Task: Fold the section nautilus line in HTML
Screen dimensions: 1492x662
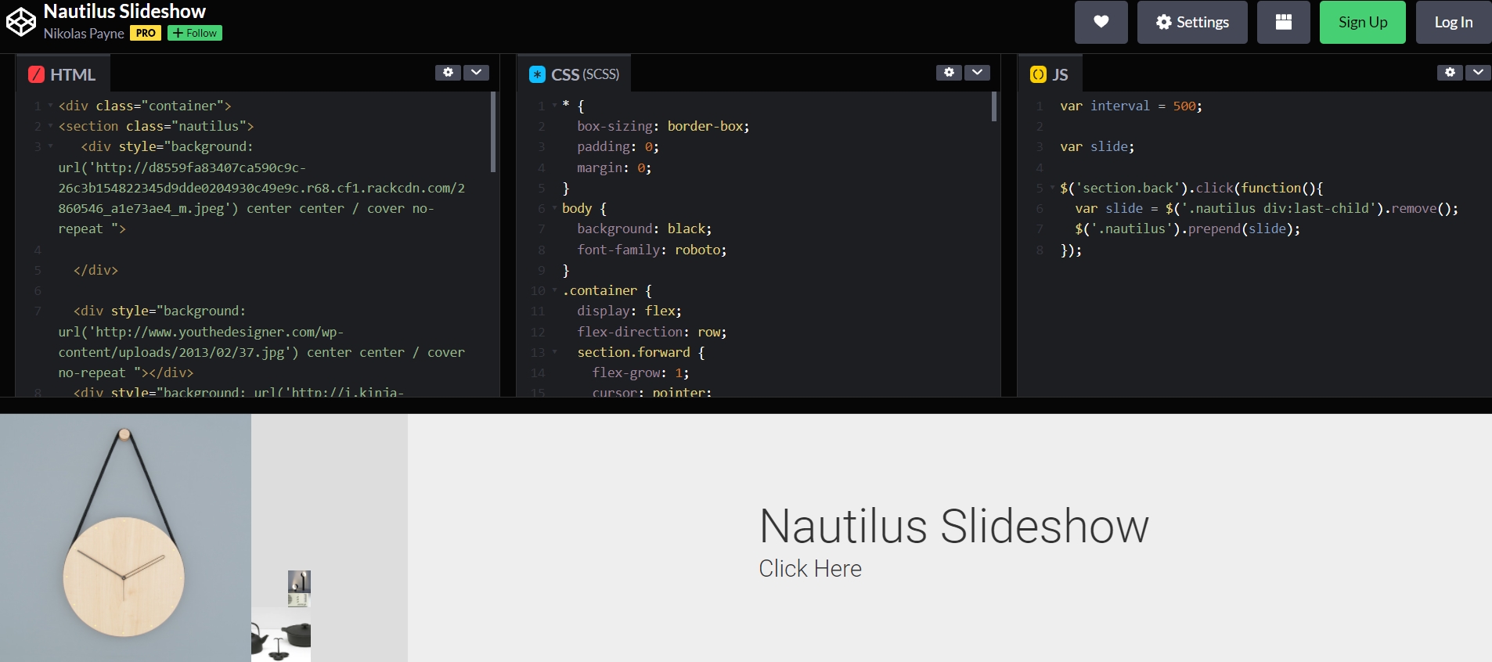Action: (51, 126)
